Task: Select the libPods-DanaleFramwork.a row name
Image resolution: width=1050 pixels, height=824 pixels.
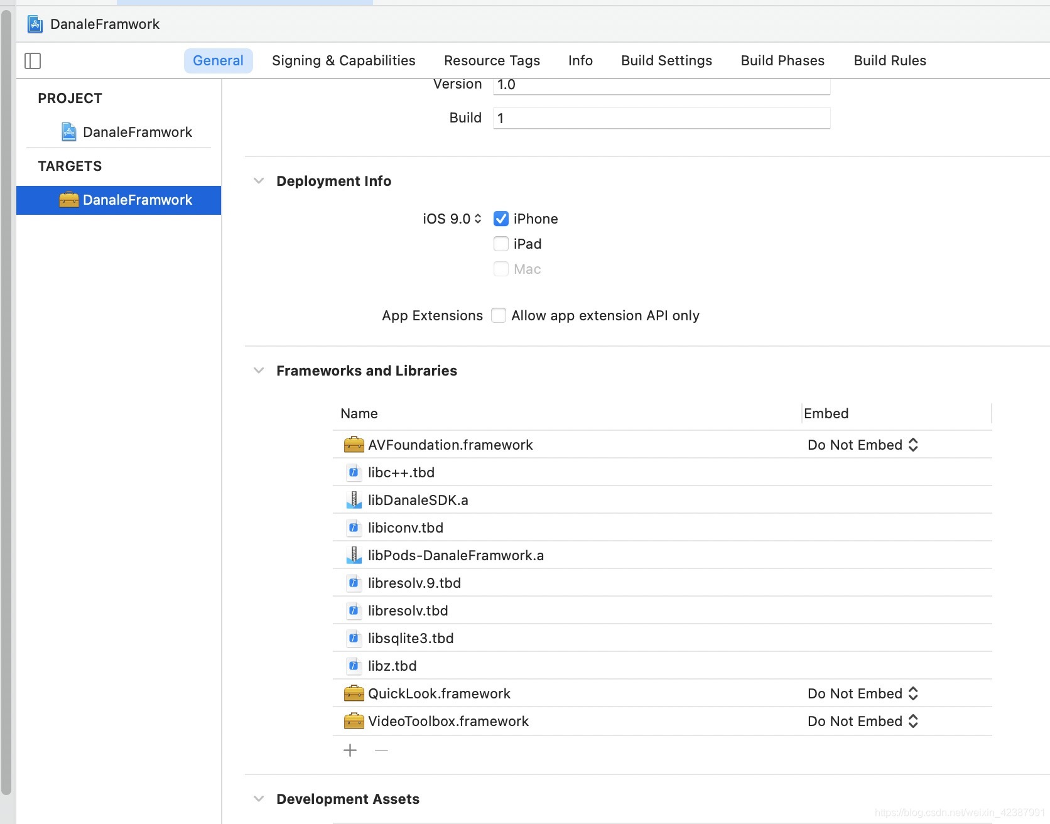Action: click(x=456, y=555)
